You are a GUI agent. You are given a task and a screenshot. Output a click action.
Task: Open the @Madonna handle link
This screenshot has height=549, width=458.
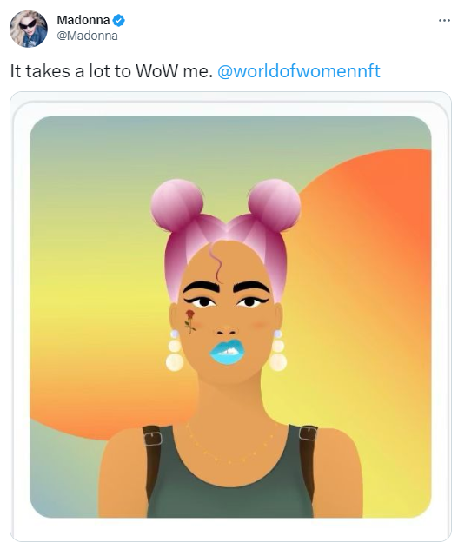click(x=87, y=36)
